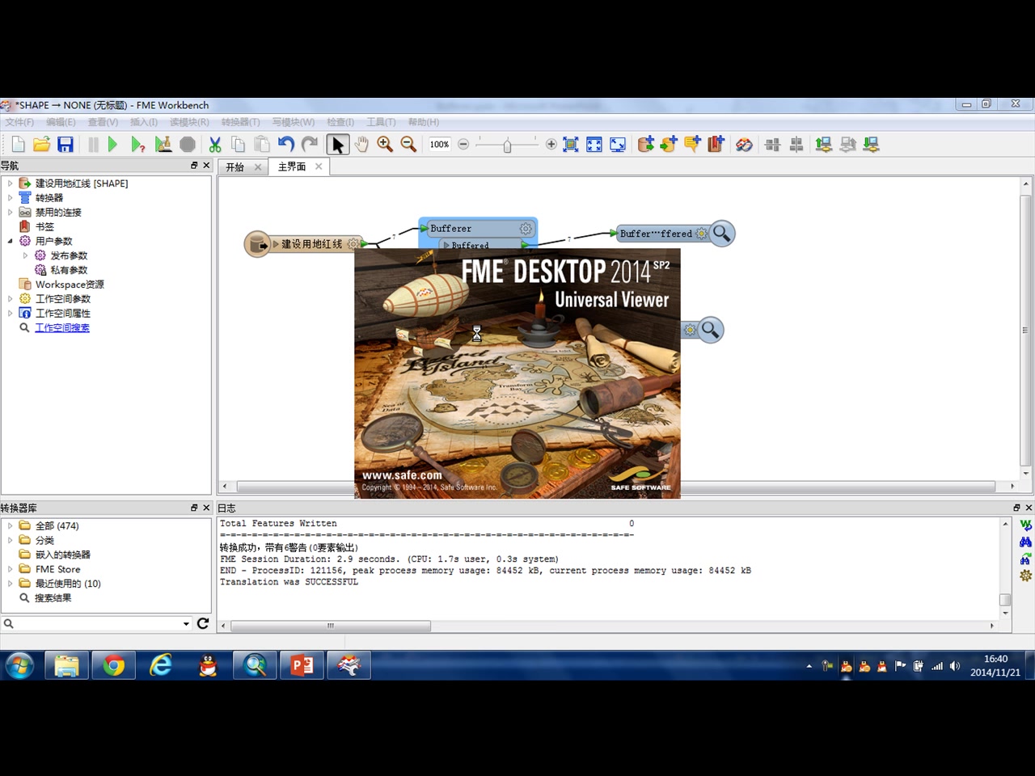Expand 工作空间参数 node
Image resolution: width=1035 pixels, height=776 pixels.
point(10,299)
